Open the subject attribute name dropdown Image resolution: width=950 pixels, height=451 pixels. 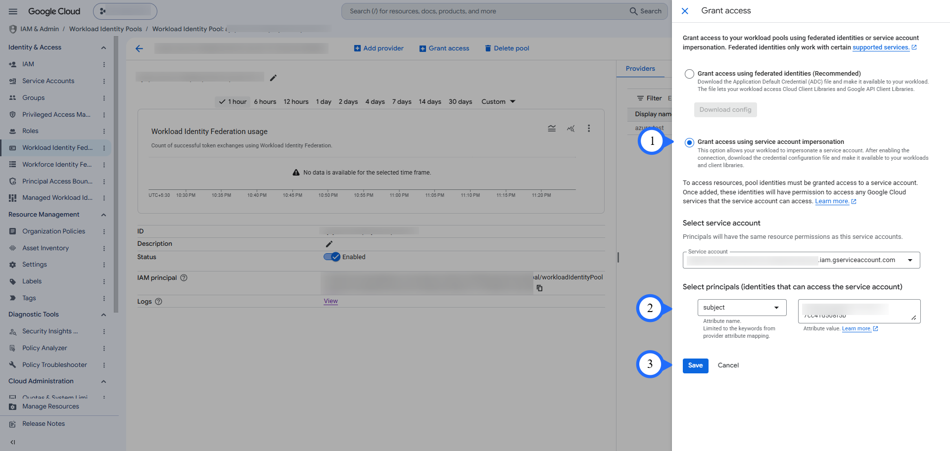click(742, 308)
